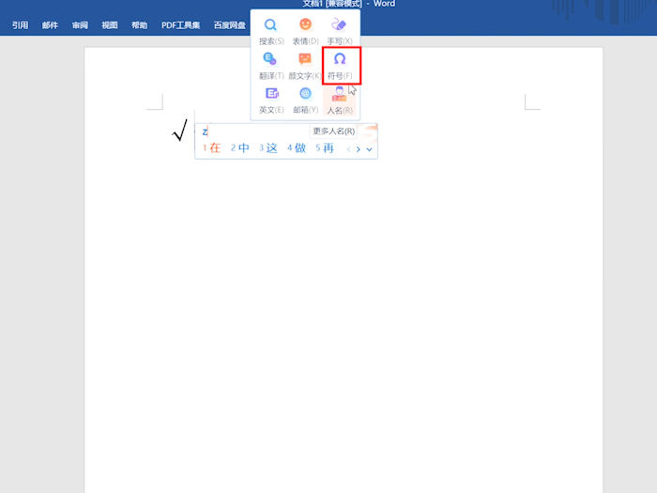657x493 pixels.
Task: Open the PDF工具集 ribbon tab
Action: point(180,25)
